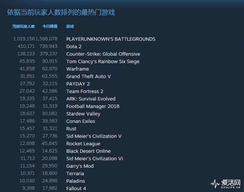Viewport: 244px width, 192px height.
Task: Click Dota 2 current players 410,171
Action: coord(26,46)
